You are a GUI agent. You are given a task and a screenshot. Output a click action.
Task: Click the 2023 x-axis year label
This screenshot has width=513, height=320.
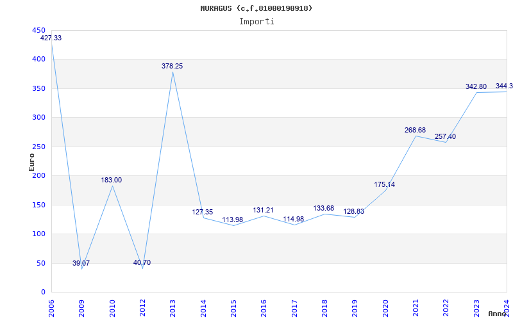(x=476, y=308)
